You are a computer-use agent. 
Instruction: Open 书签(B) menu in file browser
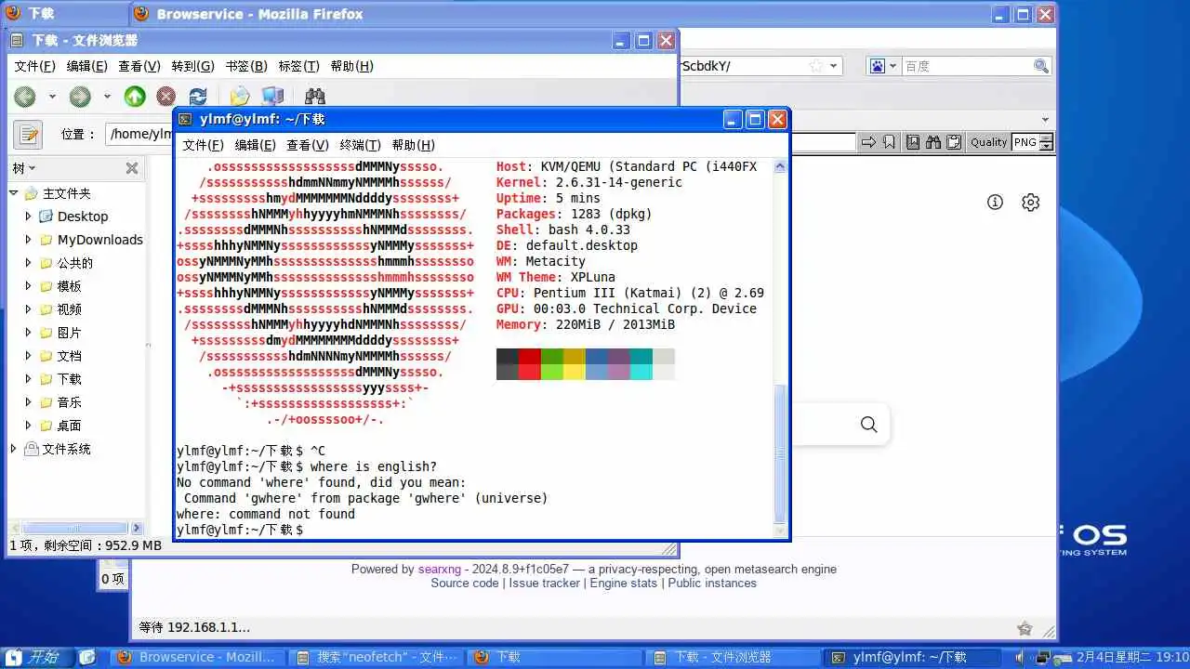click(246, 66)
